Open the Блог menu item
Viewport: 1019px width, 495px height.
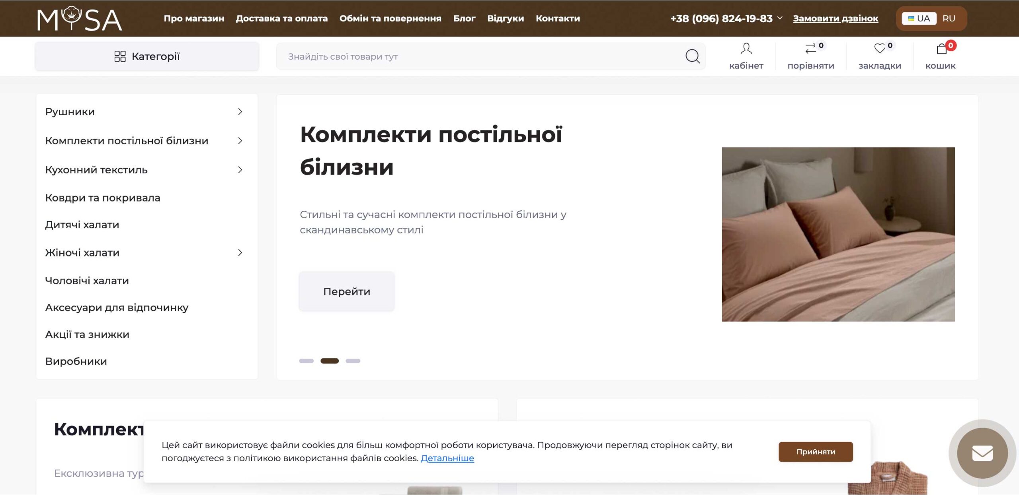464,19
